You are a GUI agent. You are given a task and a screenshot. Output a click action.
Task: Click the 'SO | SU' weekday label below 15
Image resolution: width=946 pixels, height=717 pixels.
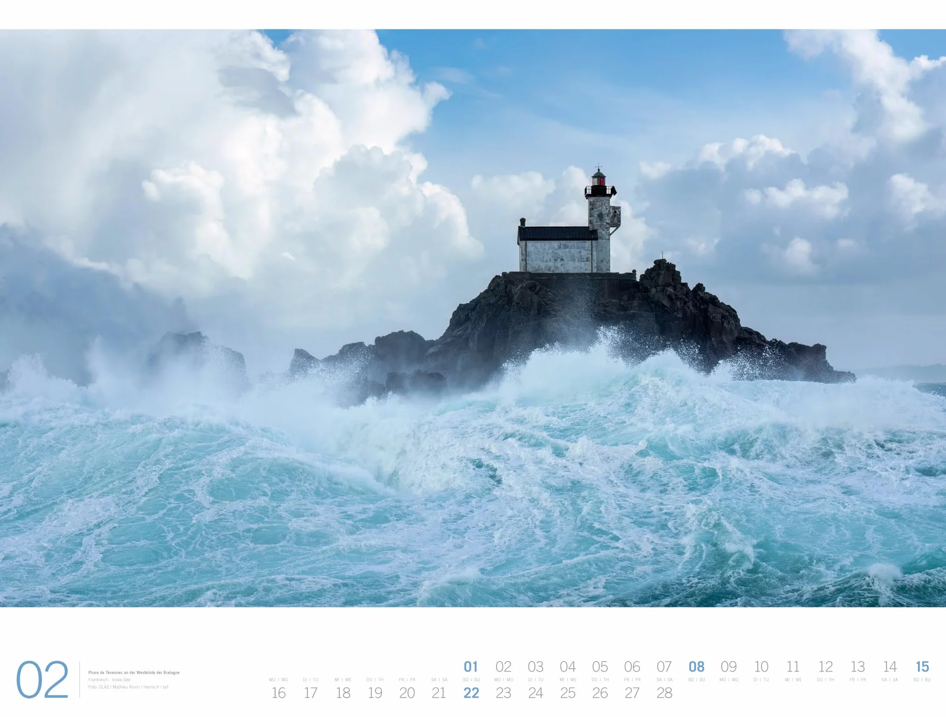(922, 680)
